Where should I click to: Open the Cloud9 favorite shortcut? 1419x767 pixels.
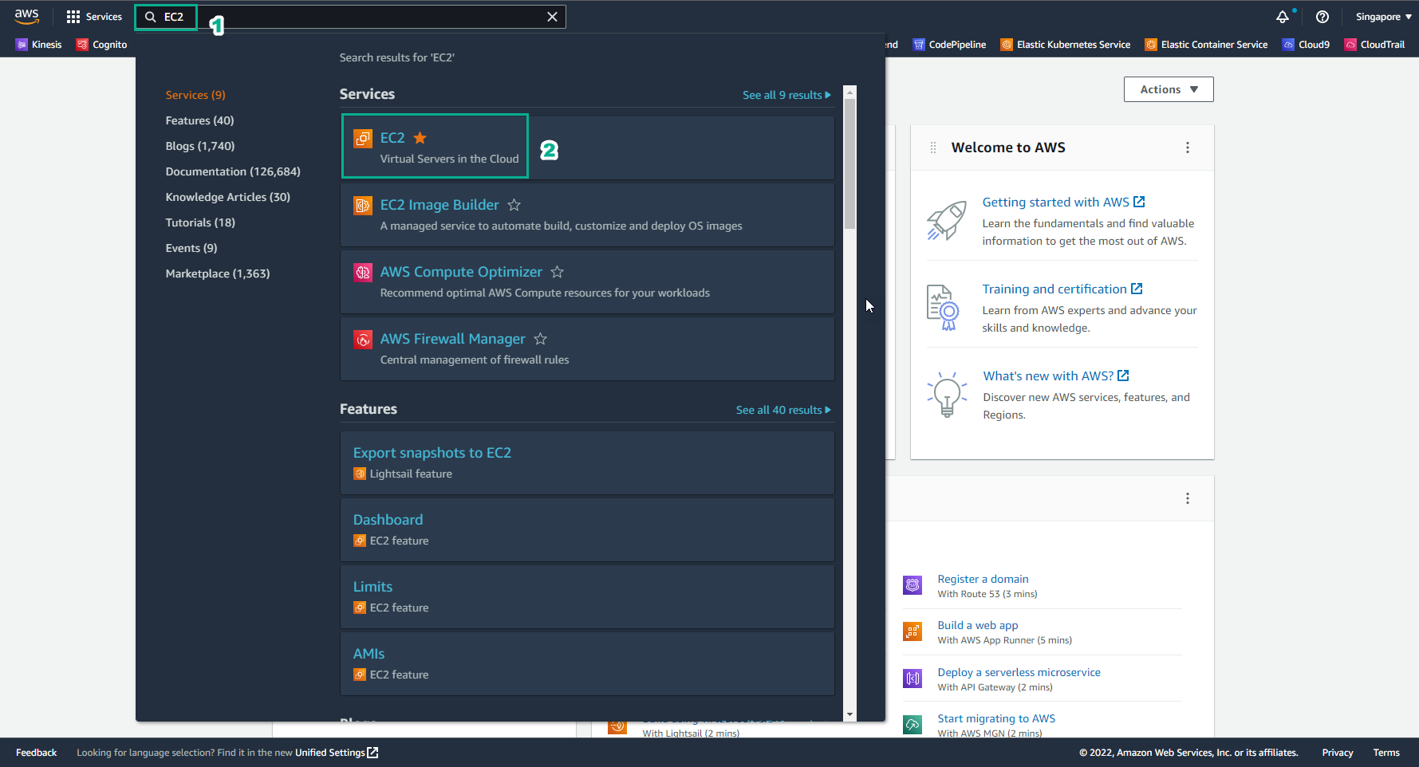pyautogui.click(x=1306, y=45)
